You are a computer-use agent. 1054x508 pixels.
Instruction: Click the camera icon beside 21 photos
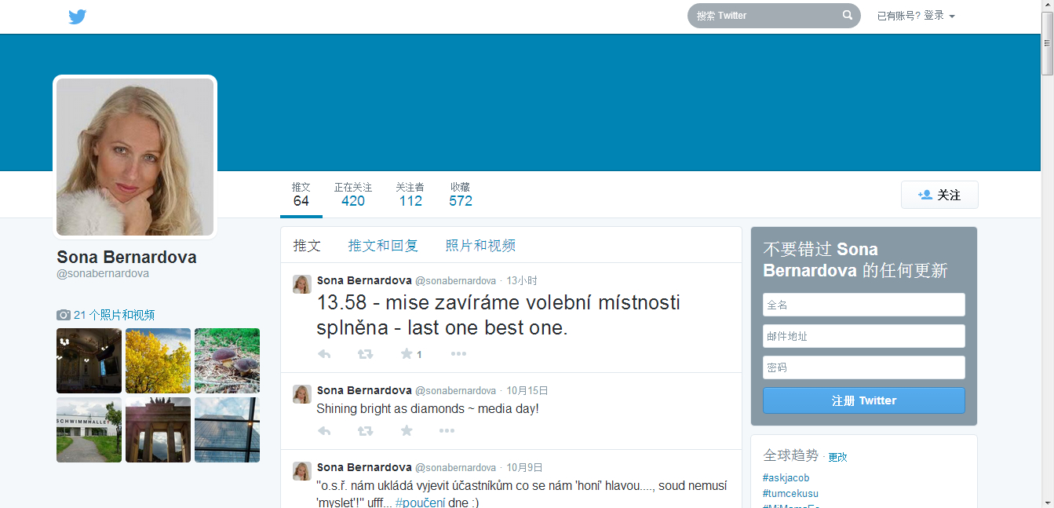coord(64,315)
